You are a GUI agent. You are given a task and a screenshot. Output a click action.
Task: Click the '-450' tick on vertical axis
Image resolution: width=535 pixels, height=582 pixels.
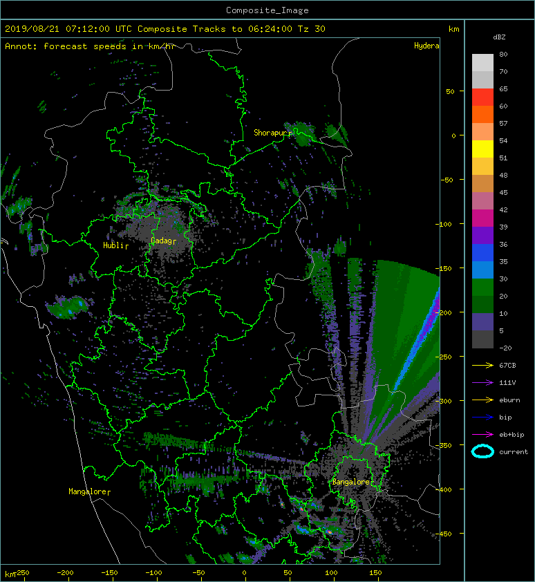pyautogui.click(x=444, y=534)
